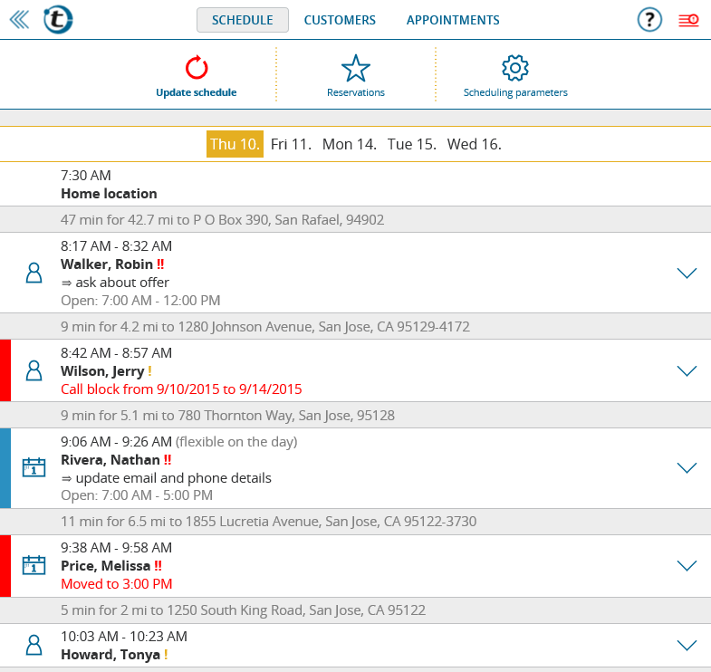Click the round app logo icon
711x672 pixels.
(59, 20)
